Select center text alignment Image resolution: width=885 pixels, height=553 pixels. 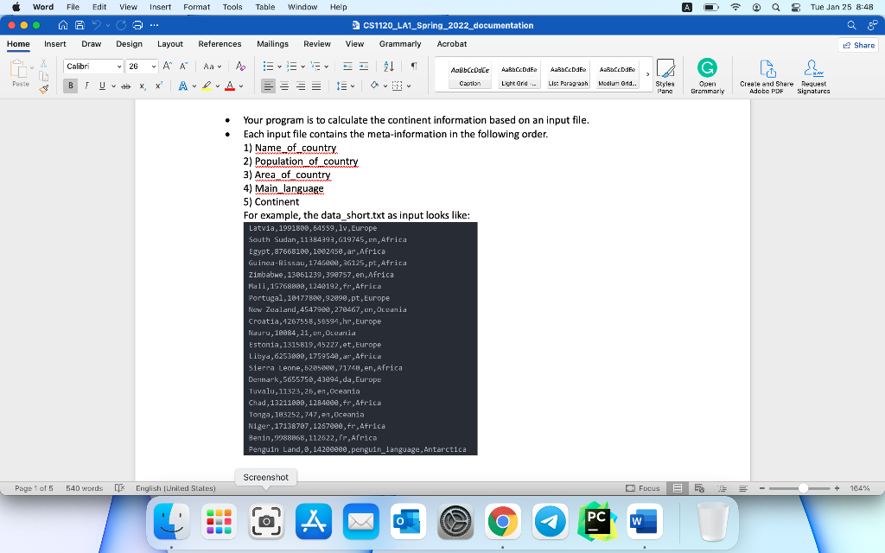point(284,86)
